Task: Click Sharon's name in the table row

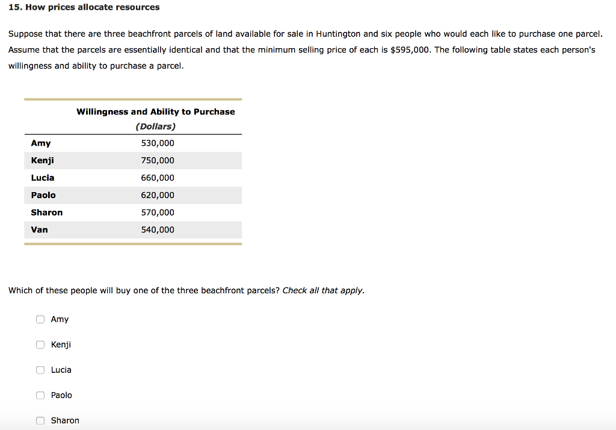Action: point(47,213)
